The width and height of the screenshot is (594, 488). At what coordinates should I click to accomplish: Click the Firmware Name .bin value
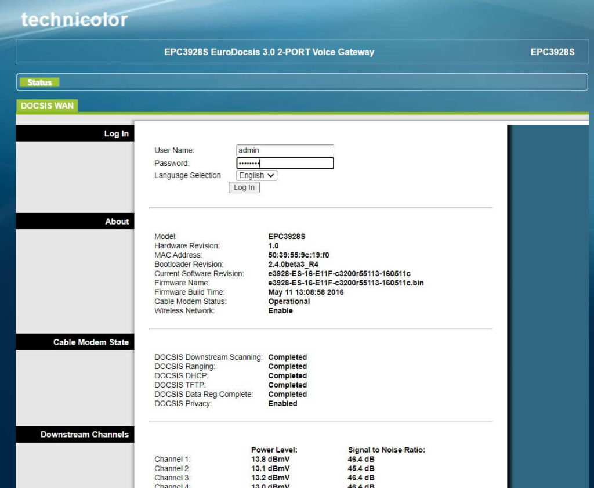(346, 283)
